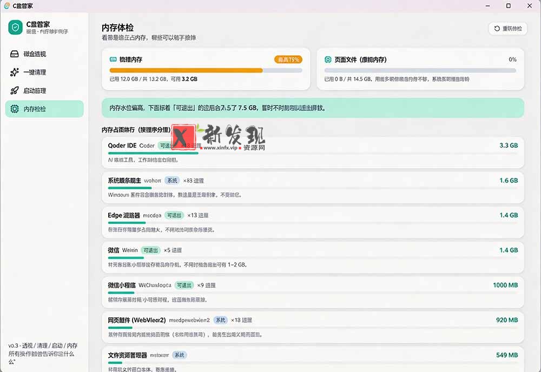
Task: Click the Qoder IDE green usage bar
Action: pos(153,153)
